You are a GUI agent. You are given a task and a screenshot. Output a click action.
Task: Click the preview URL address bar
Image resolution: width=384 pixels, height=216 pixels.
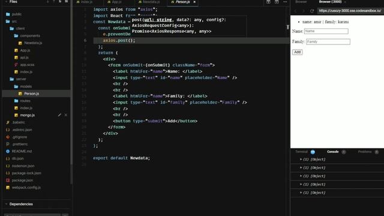(350, 11)
